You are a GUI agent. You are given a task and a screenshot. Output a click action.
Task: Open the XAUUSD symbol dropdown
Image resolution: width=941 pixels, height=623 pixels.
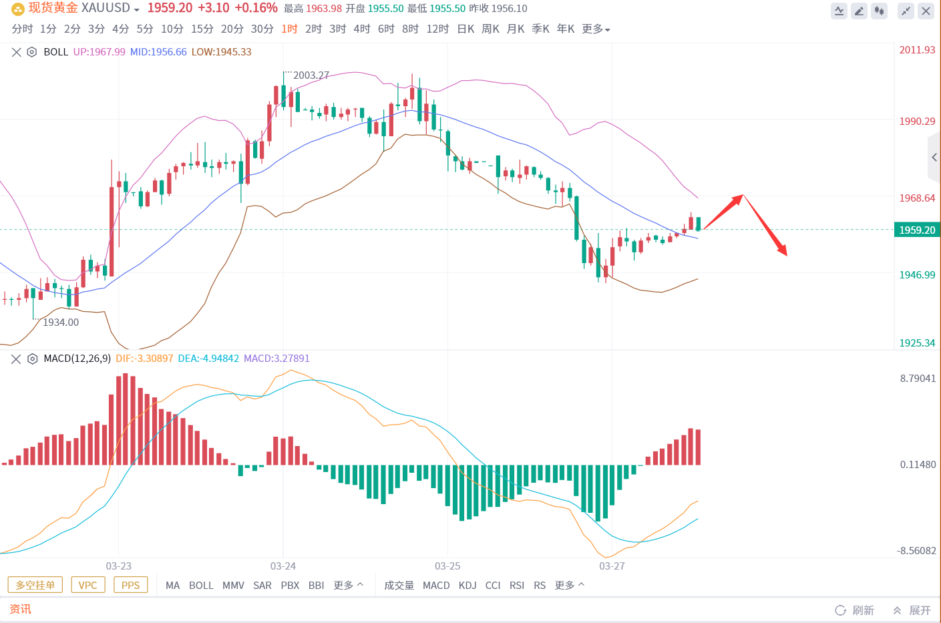[137, 9]
